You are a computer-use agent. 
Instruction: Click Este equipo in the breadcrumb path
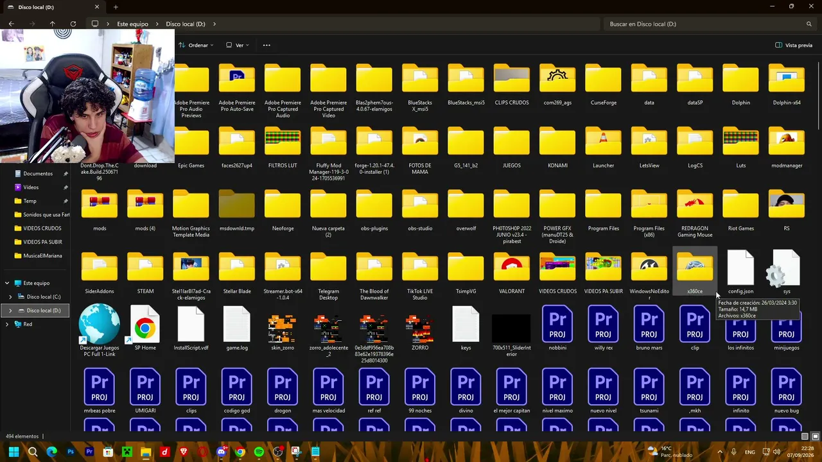point(132,24)
